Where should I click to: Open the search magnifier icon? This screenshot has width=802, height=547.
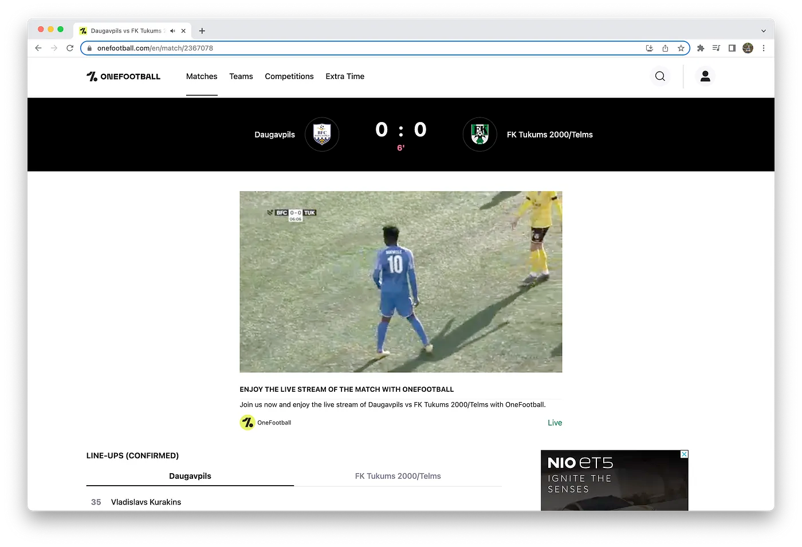(x=660, y=76)
